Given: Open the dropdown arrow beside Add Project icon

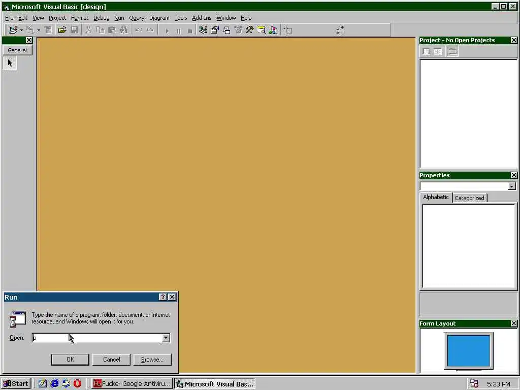Looking at the screenshot, I should (x=21, y=30).
